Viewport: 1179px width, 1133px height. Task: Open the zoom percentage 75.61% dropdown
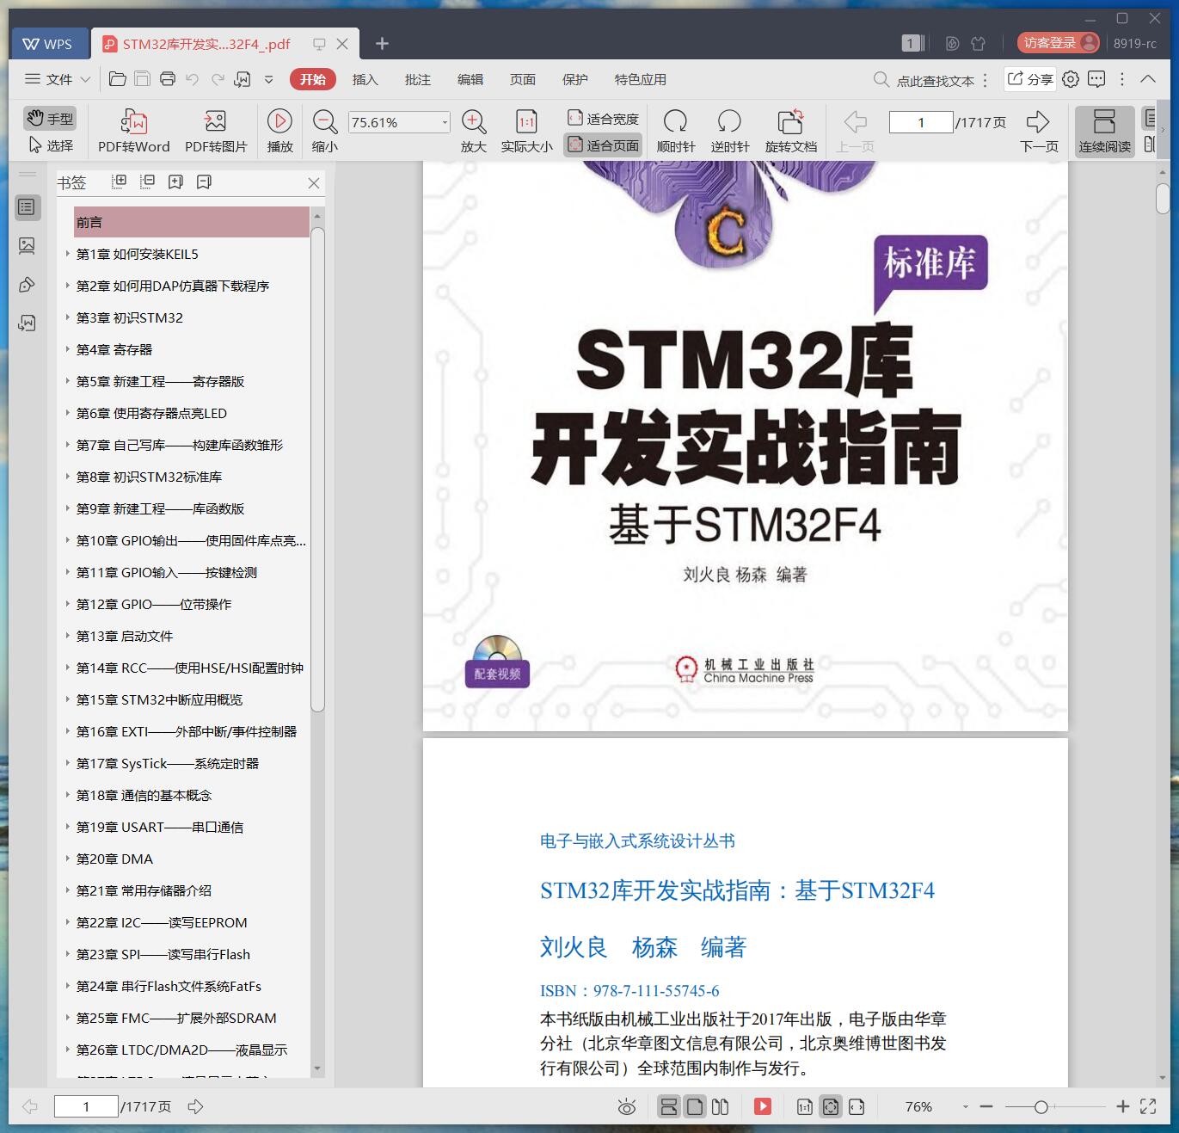coord(445,122)
